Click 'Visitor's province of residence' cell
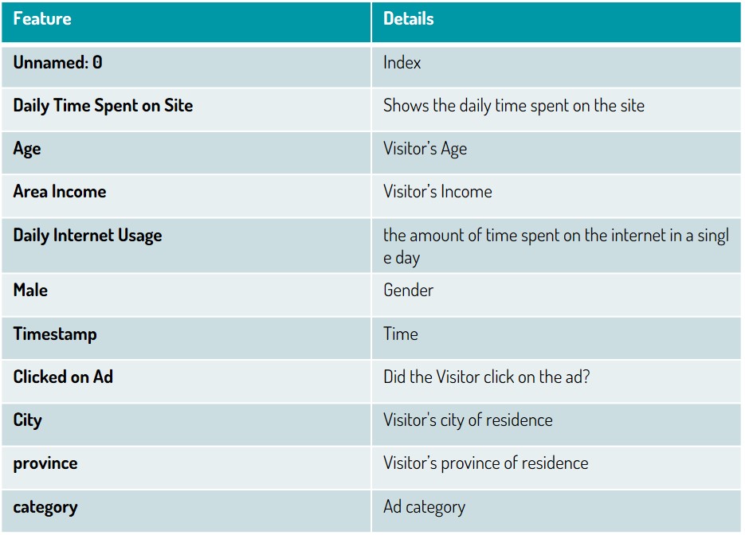The image size is (745, 535). (x=556, y=467)
